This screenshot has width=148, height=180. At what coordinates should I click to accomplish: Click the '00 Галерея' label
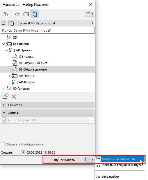21,89
